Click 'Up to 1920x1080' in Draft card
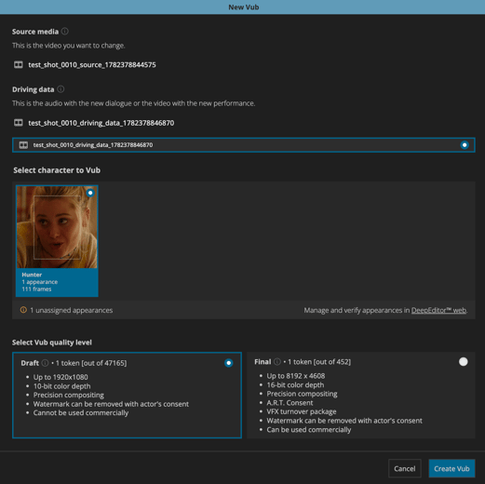 click(61, 377)
